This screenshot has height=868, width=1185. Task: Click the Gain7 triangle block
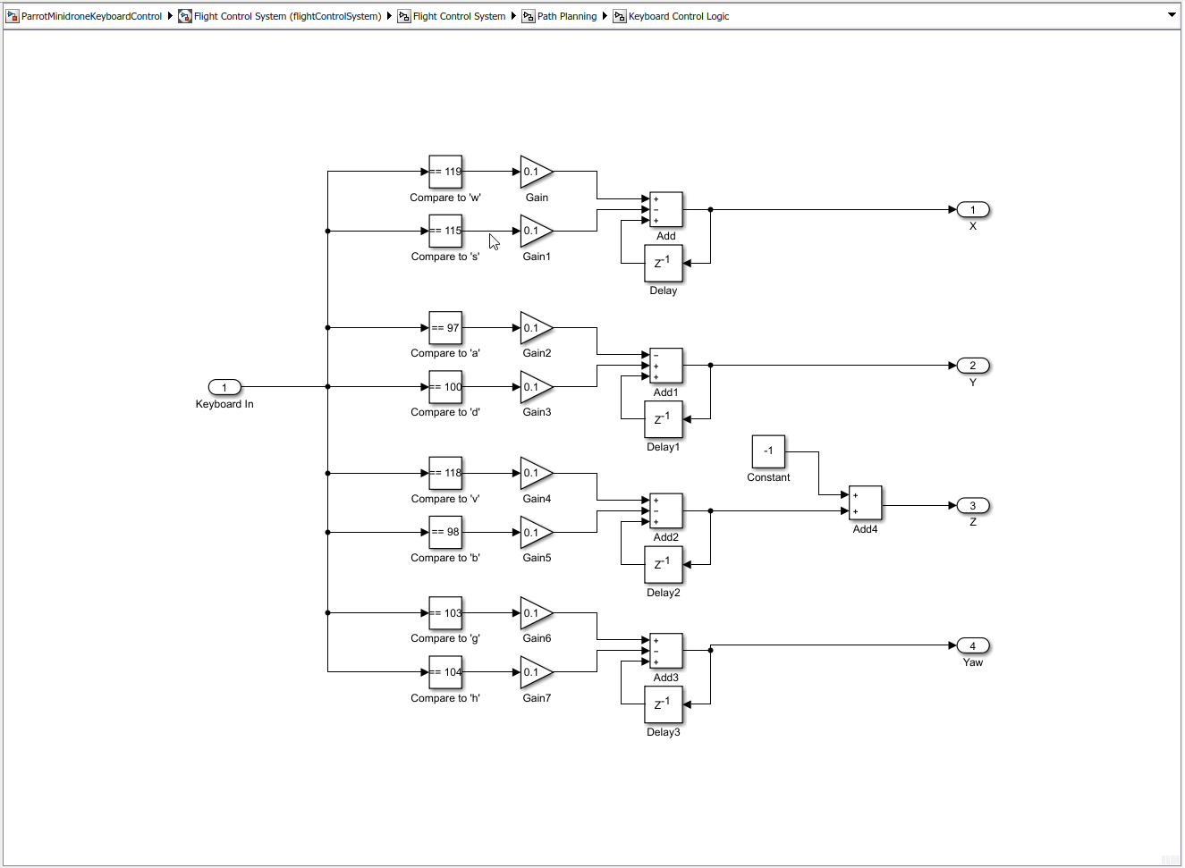[x=536, y=672]
